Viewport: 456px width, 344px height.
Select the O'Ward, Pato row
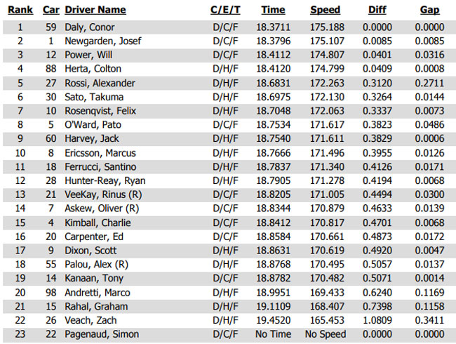click(x=228, y=125)
